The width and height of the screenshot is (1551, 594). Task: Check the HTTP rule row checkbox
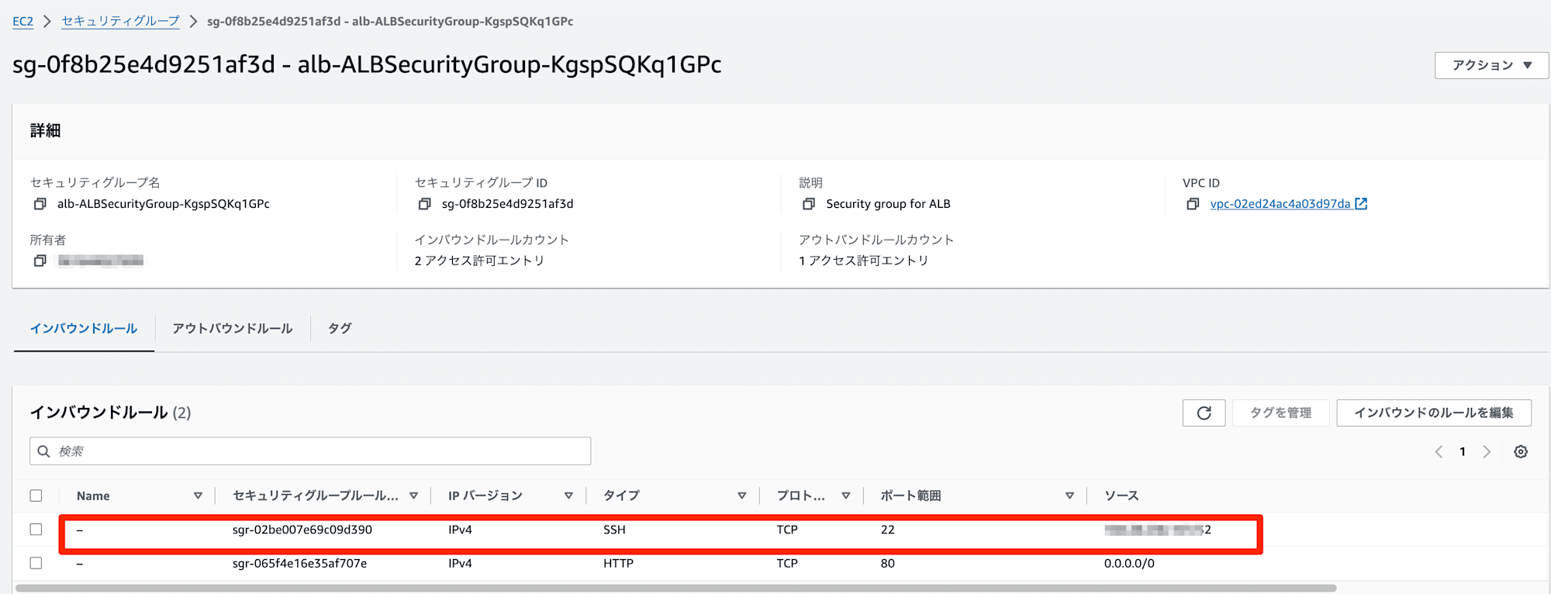36,563
